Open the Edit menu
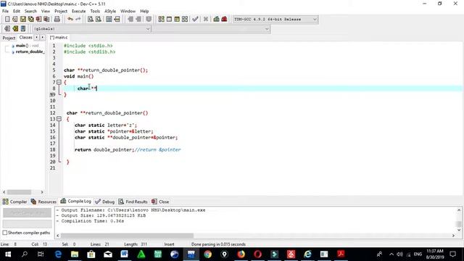The width and height of the screenshot is (464, 261). (17, 12)
